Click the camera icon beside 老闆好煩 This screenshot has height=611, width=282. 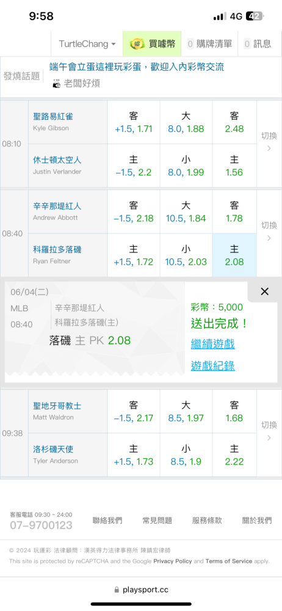57,83
